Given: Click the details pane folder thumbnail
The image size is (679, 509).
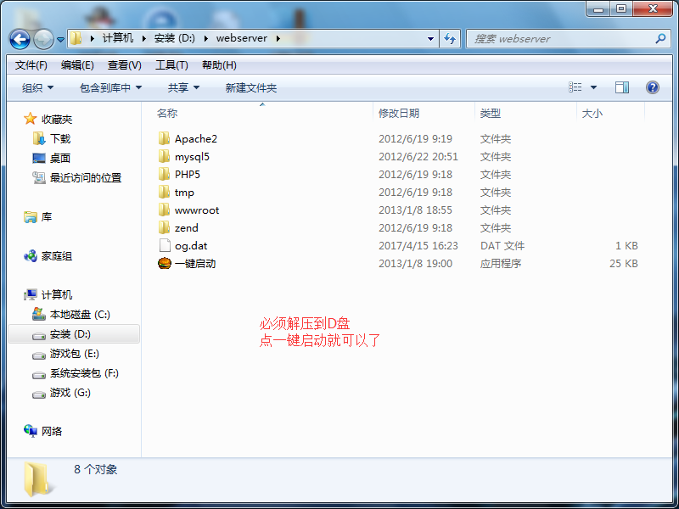Looking at the screenshot, I should (37, 478).
